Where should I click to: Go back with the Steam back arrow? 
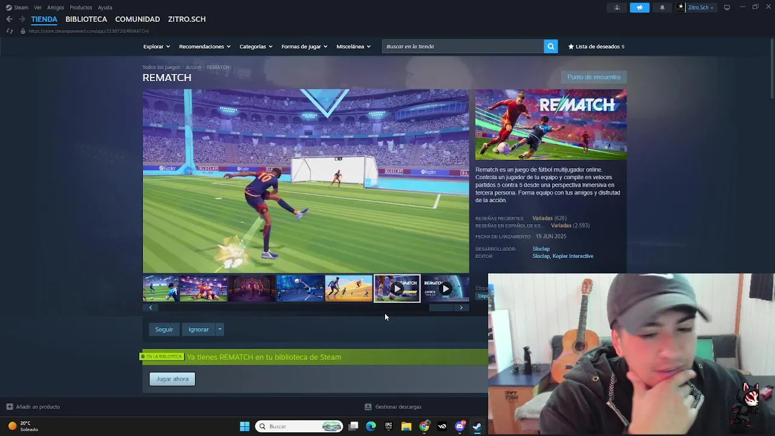tap(9, 19)
